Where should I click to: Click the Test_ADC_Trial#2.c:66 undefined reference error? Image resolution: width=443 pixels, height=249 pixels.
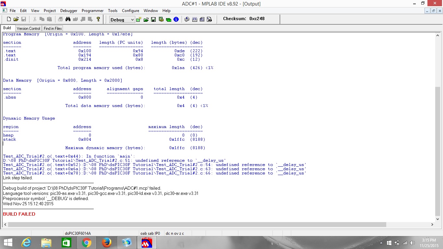point(155,173)
